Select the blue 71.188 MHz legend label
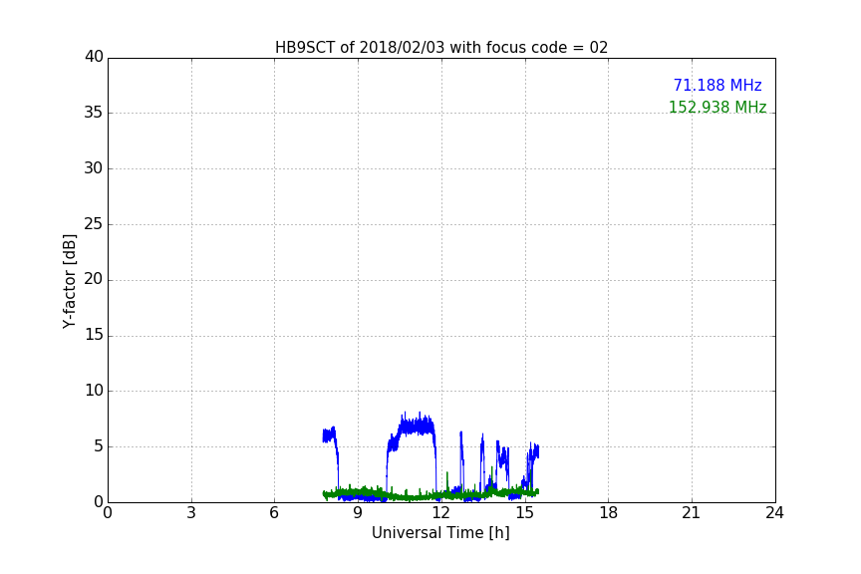 (717, 86)
